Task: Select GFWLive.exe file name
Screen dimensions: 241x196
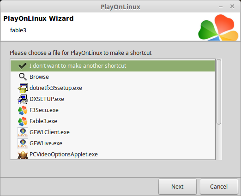Action: 46,143
